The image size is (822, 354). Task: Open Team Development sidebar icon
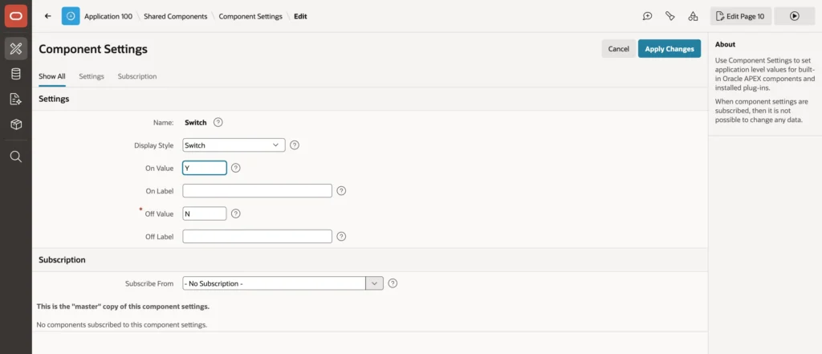tap(16, 99)
